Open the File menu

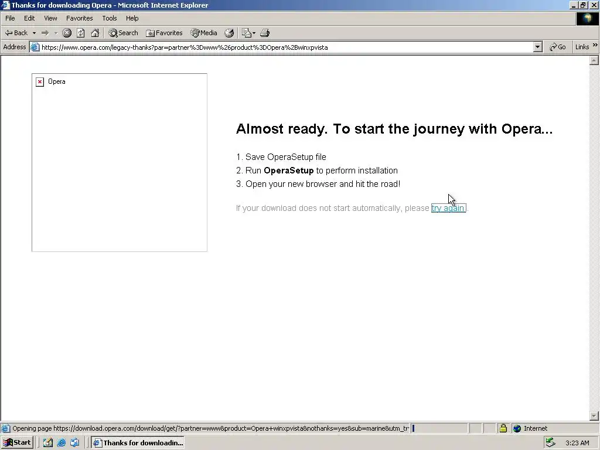click(x=10, y=18)
